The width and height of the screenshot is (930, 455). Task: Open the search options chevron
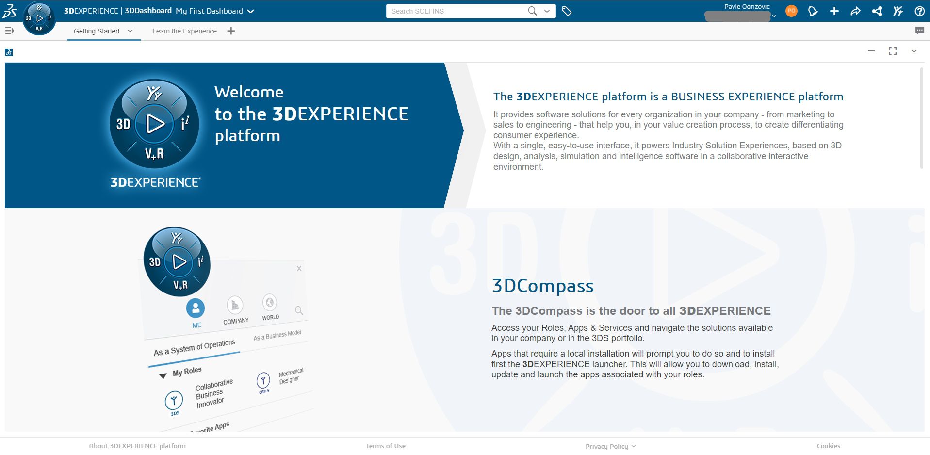[547, 11]
